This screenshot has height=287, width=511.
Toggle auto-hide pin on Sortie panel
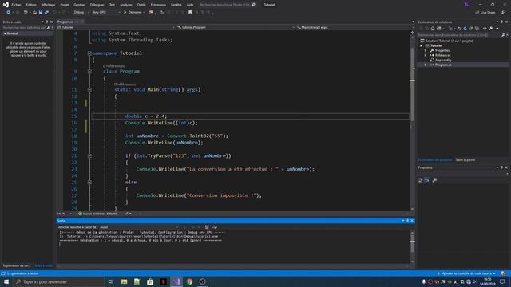(x=407, y=221)
